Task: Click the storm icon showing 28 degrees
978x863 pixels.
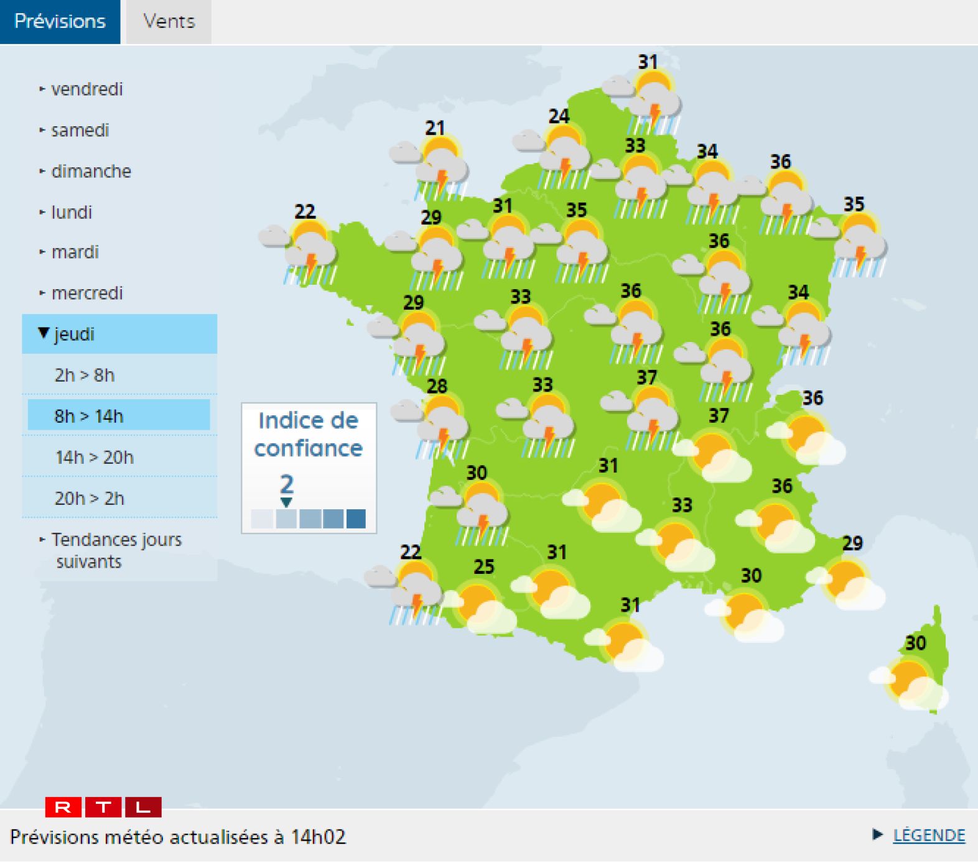Action: click(x=431, y=426)
